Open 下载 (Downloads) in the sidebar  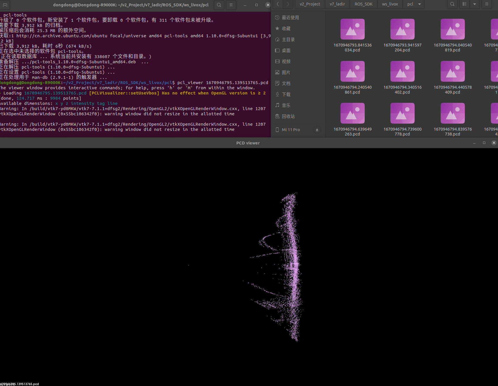click(298, 94)
